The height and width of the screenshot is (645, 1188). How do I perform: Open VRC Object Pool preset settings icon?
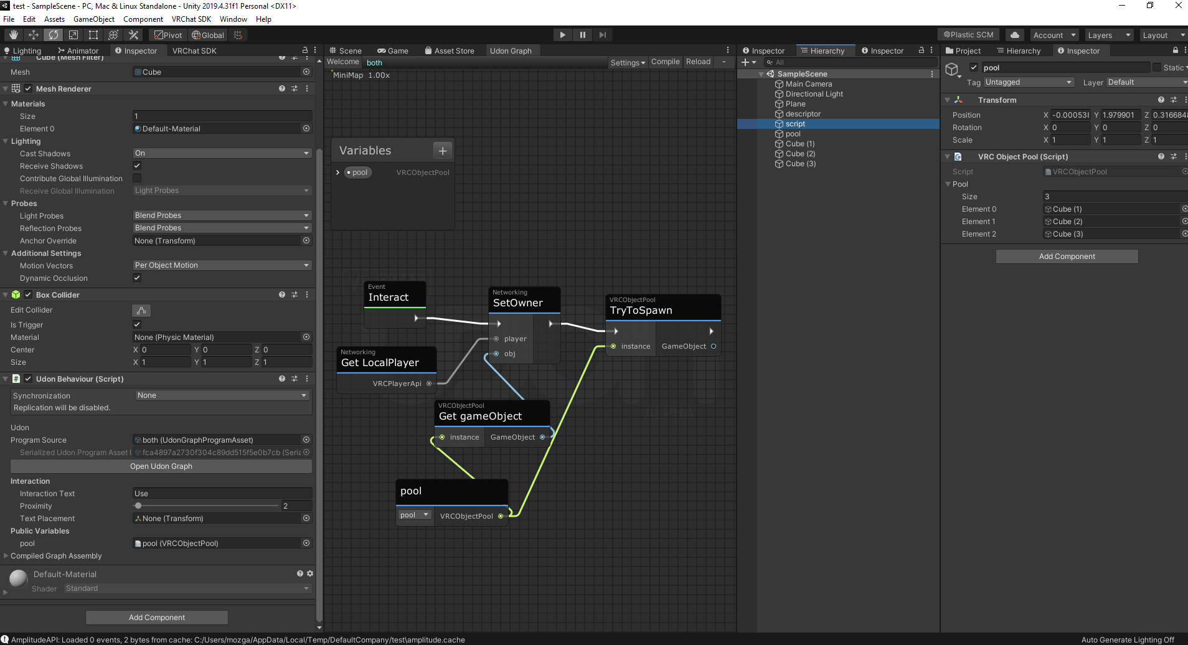(x=1174, y=156)
